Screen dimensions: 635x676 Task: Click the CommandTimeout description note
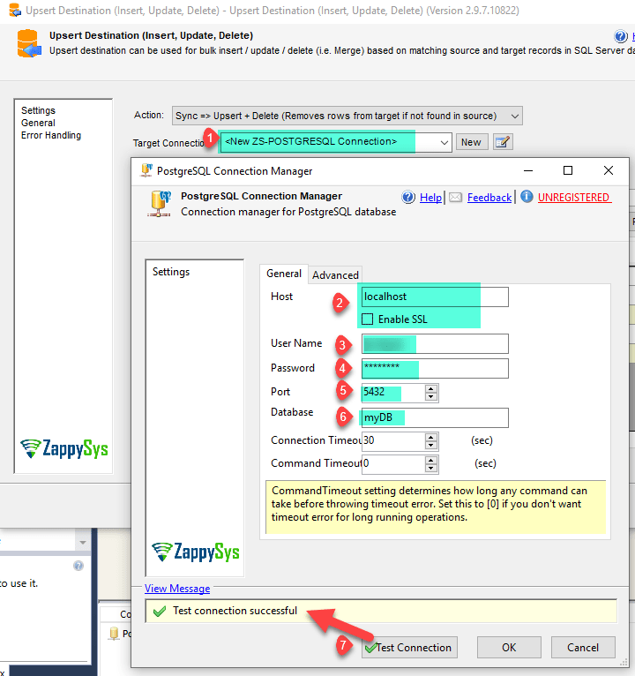pos(436,507)
